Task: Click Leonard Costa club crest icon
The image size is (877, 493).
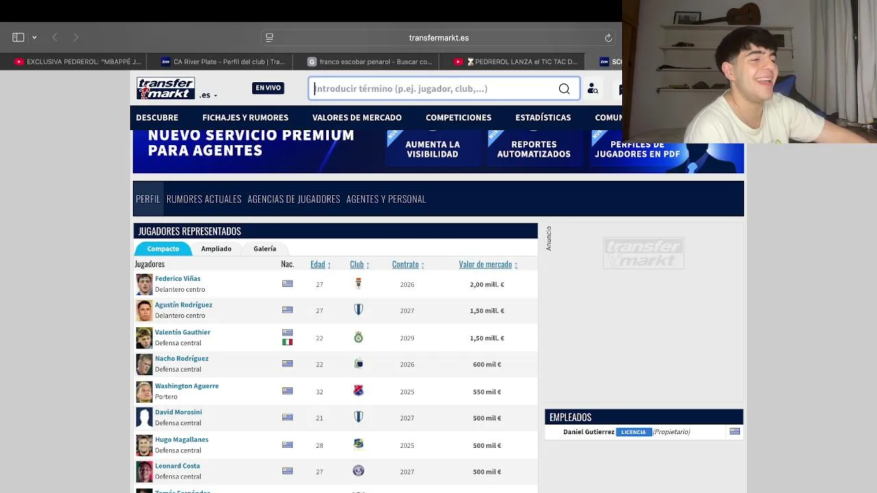Action: point(358,471)
